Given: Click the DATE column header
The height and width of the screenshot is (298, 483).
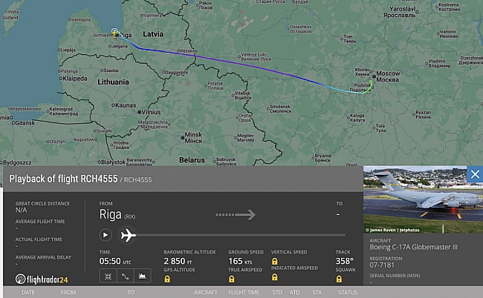Looking at the screenshot, I should [28, 293].
